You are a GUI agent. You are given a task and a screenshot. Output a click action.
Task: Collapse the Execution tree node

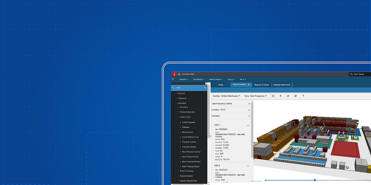click(x=176, y=103)
